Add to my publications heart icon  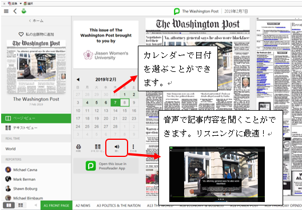(x=21, y=34)
